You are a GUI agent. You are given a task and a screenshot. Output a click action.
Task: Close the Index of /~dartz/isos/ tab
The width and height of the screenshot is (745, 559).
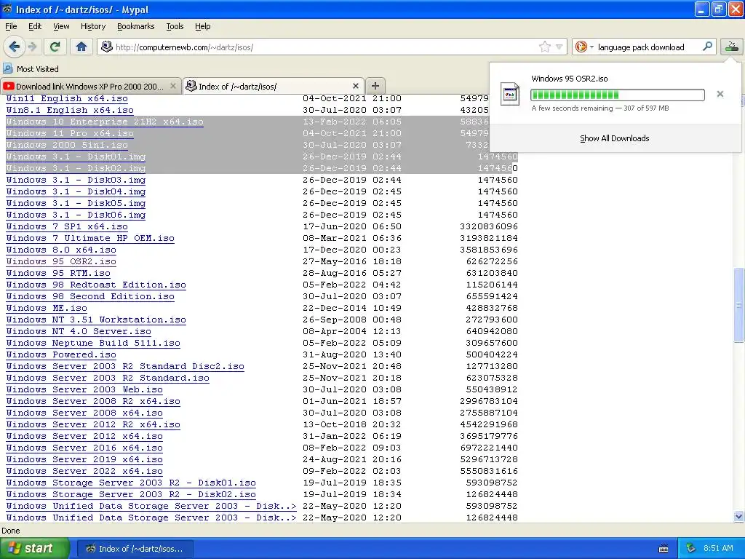point(355,86)
